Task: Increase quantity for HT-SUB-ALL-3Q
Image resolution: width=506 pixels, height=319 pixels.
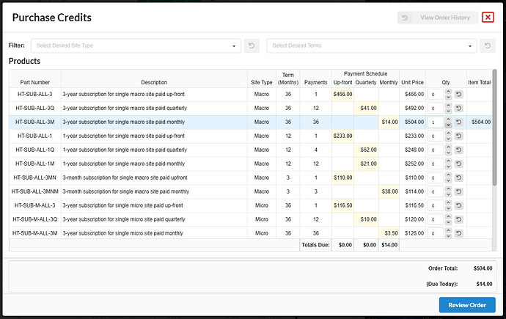Action: pos(447,106)
